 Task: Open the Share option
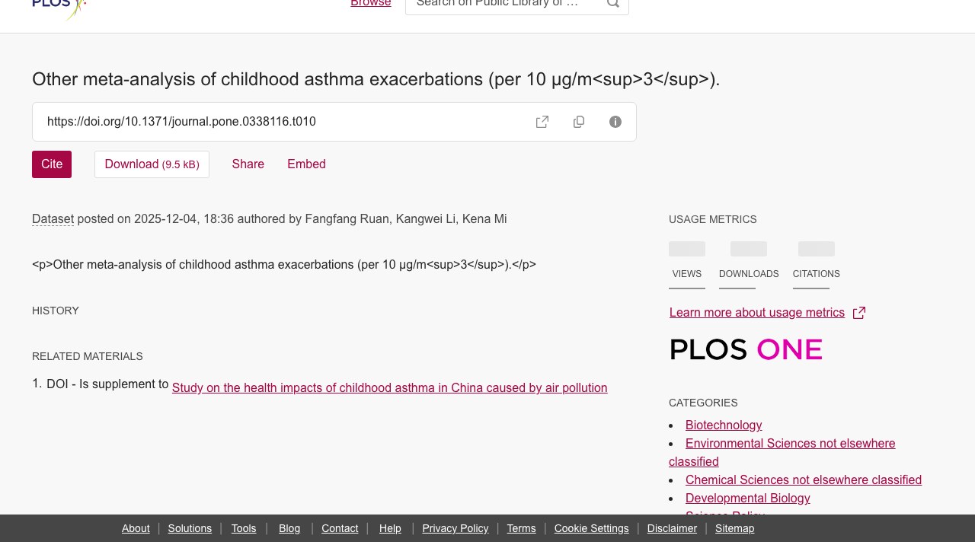pos(248,164)
